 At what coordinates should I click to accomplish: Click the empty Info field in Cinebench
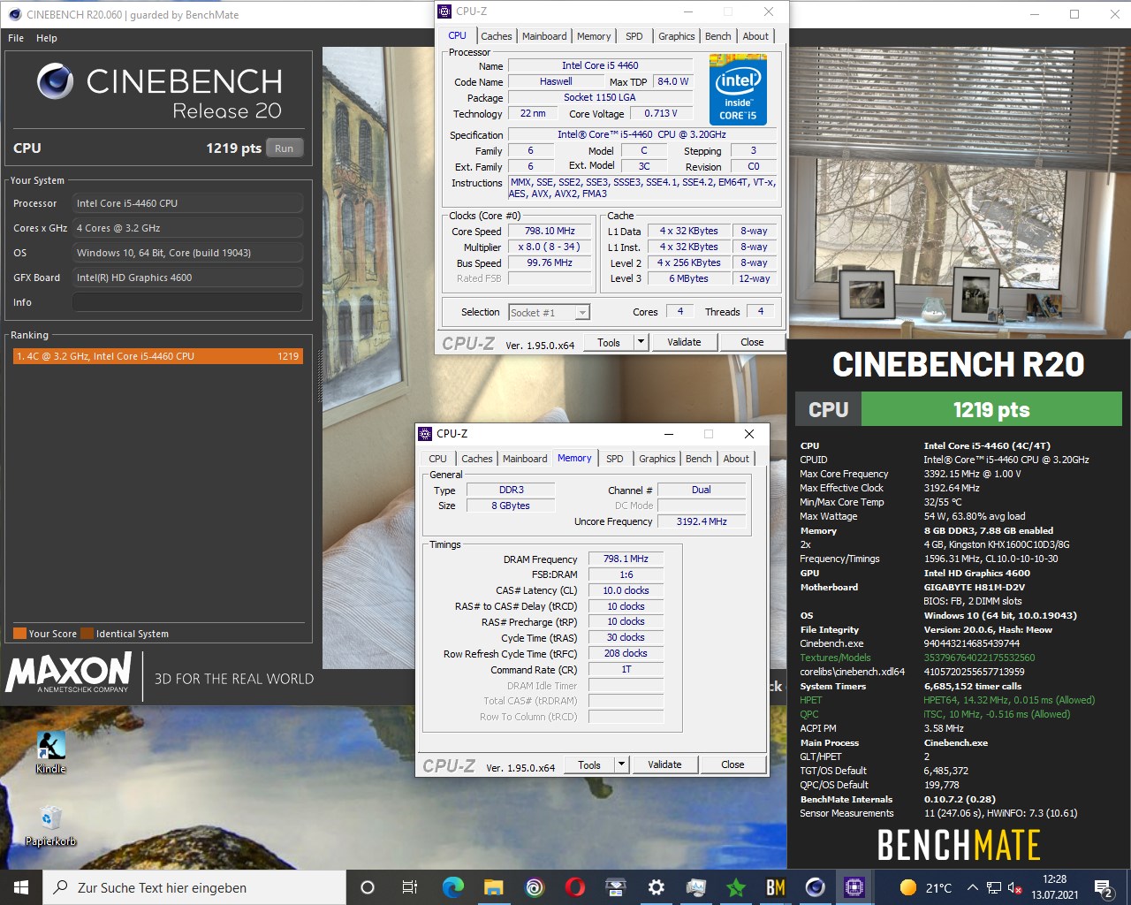tap(187, 302)
